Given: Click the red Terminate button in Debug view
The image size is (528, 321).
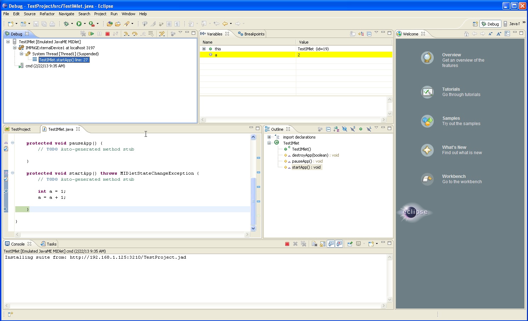Looking at the screenshot, I should [x=107, y=34].
